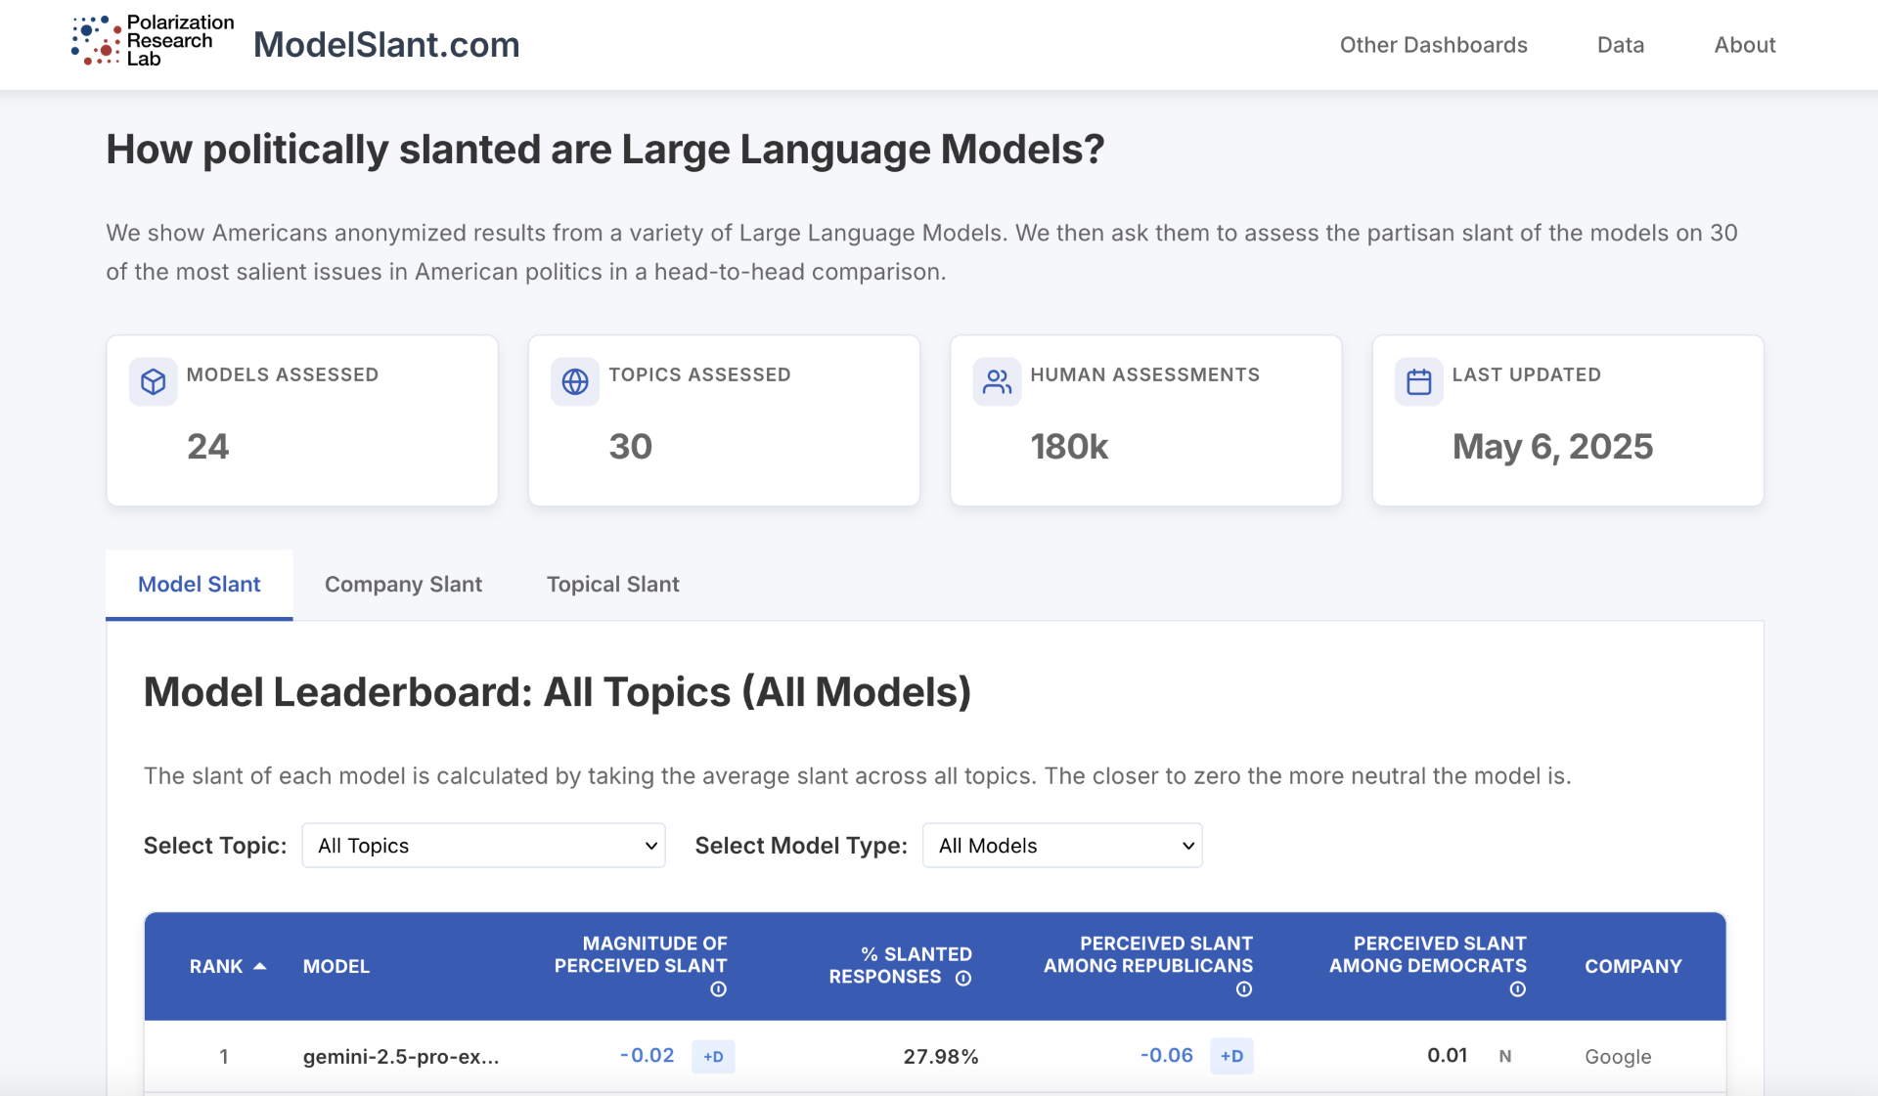Sort table by Rank column header
Viewport: 1878px width, 1096px height.
[215, 966]
